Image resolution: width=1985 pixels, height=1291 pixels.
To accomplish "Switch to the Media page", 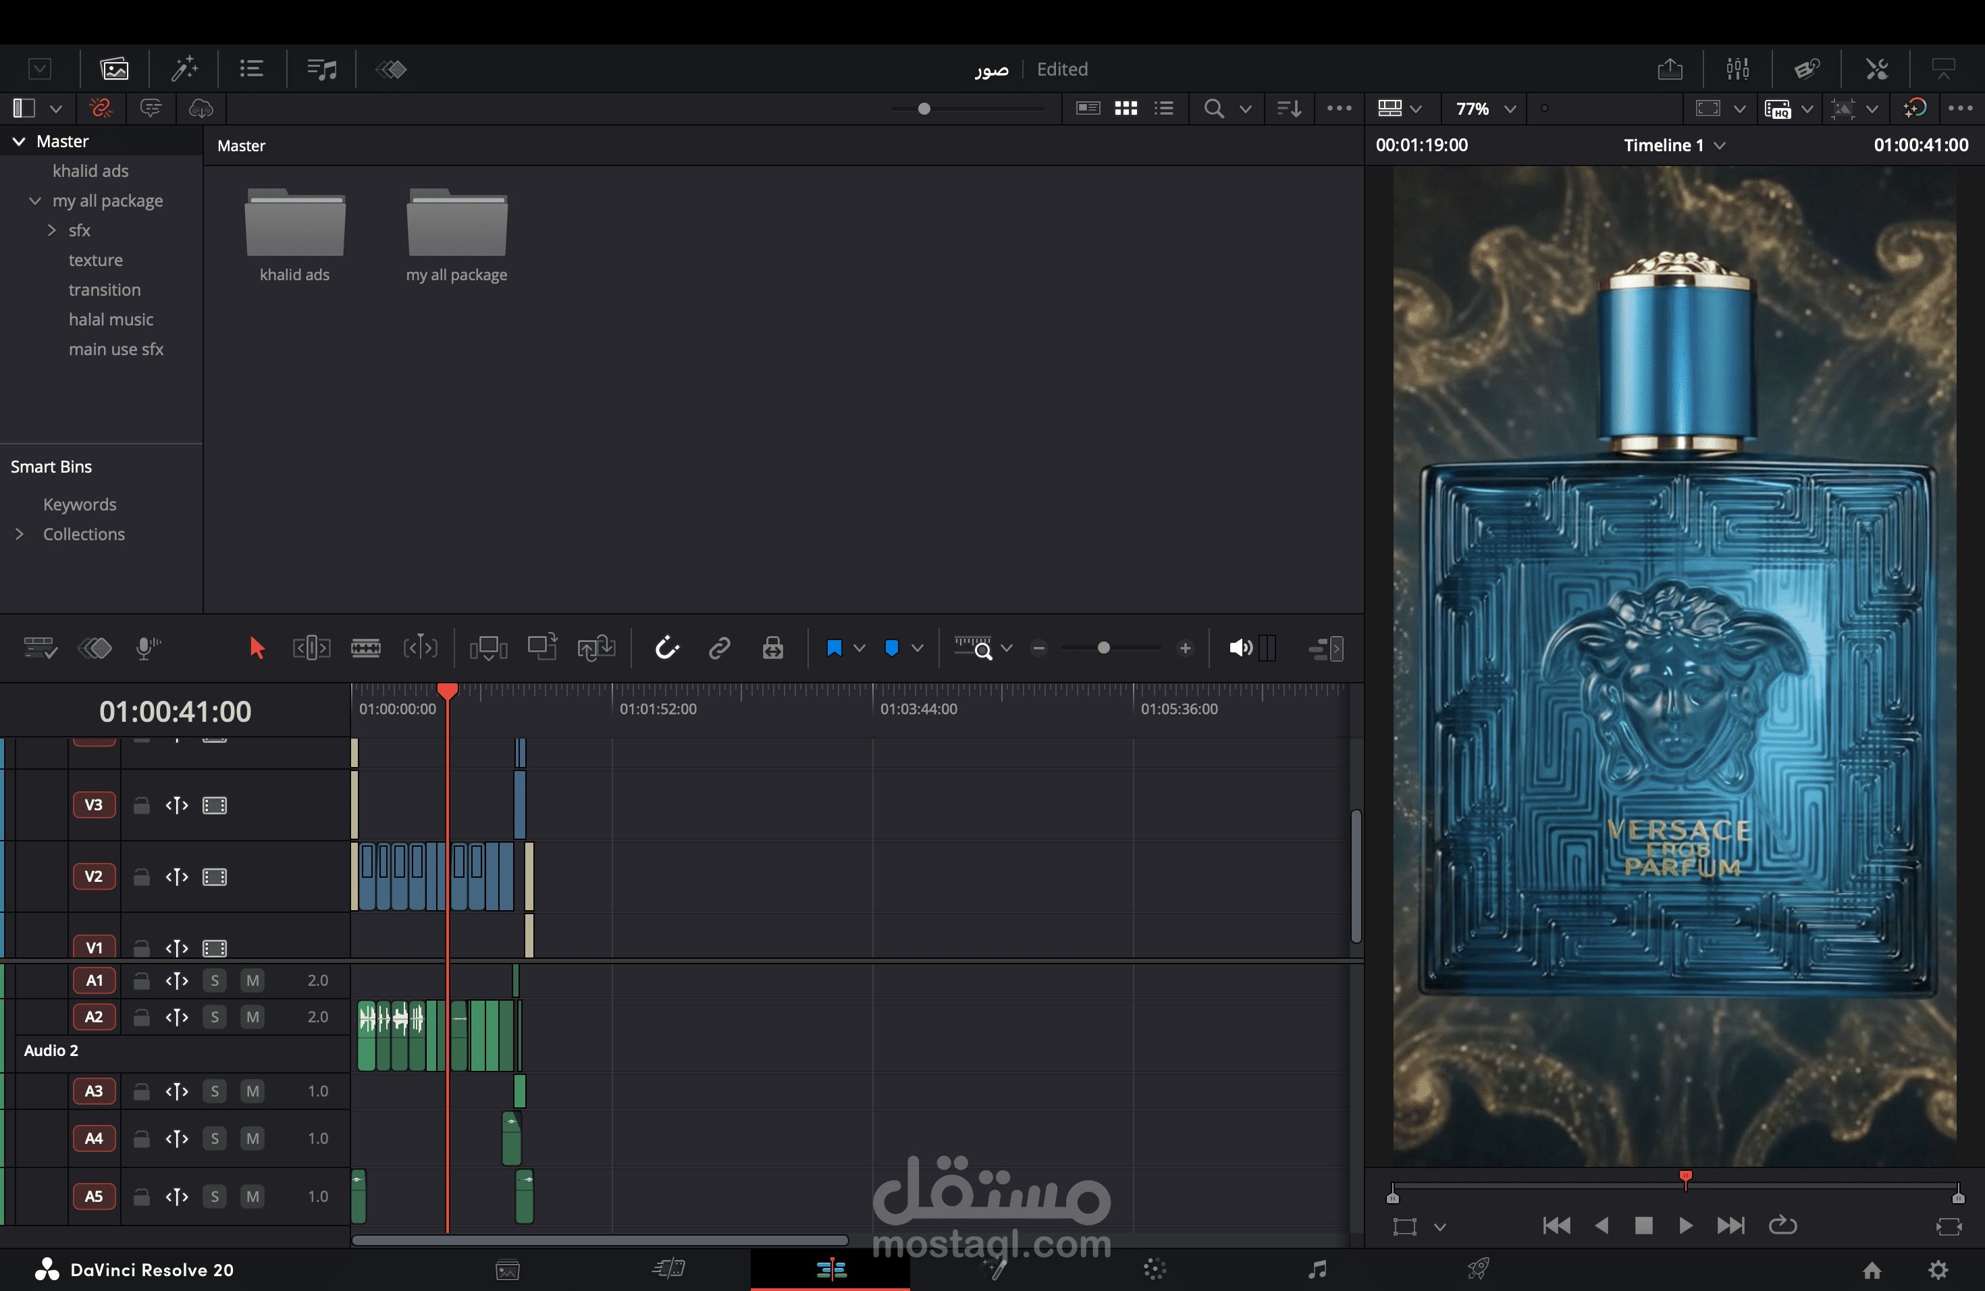I will click(508, 1269).
